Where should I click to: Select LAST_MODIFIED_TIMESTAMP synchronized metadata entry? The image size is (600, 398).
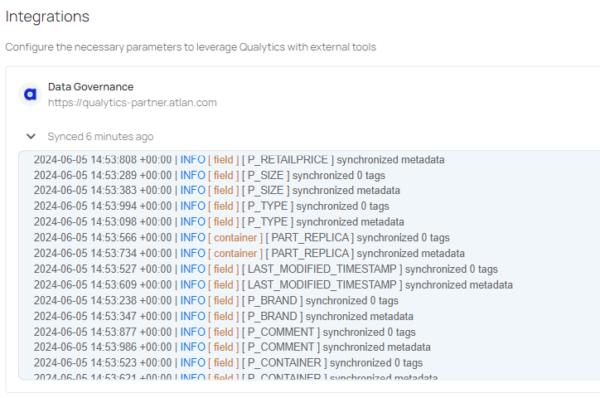[273, 285]
